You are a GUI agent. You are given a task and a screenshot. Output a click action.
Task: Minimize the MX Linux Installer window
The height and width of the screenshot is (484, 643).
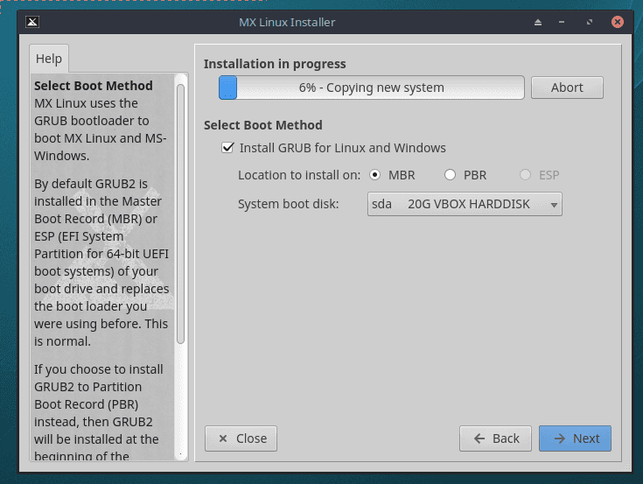pos(562,22)
